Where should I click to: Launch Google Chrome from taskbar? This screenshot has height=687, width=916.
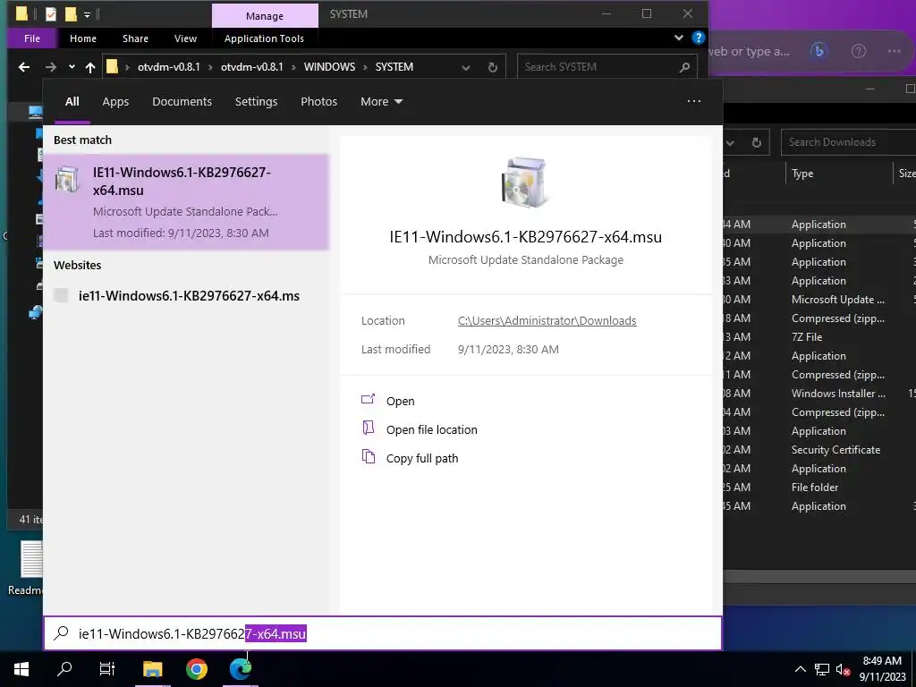pyautogui.click(x=197, y=668)
